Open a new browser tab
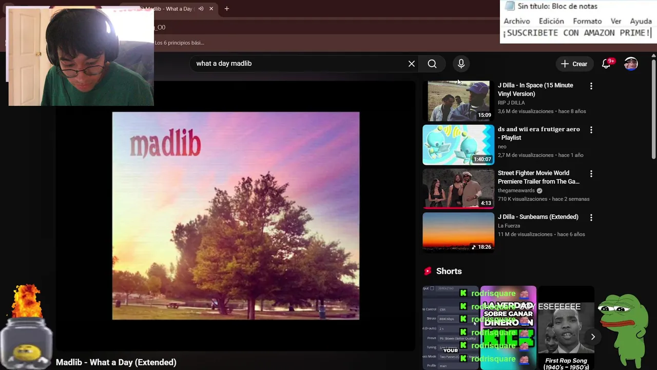The height and width of the screenshot is (370, 657). coord(226,9)
